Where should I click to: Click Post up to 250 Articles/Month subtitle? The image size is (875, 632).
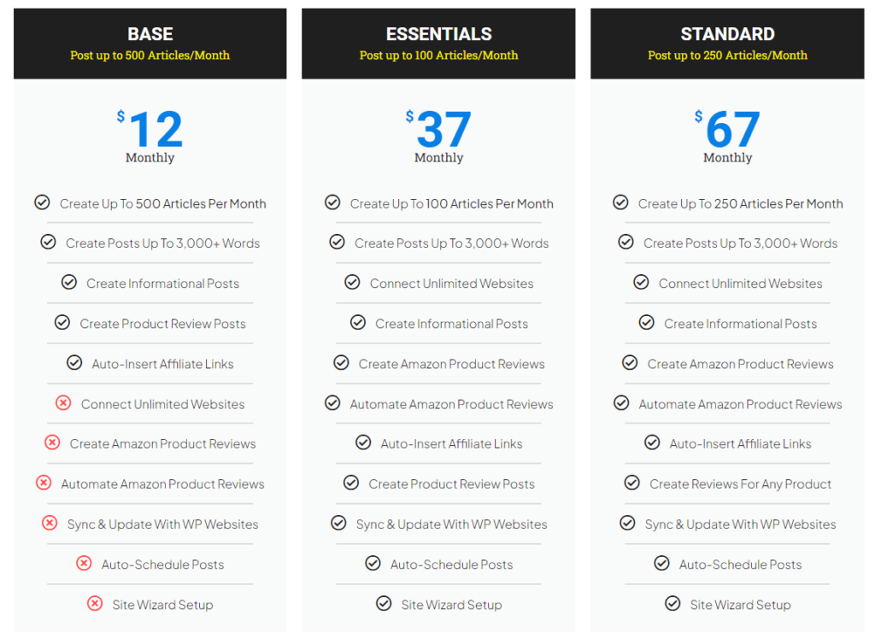click(727, 56)
